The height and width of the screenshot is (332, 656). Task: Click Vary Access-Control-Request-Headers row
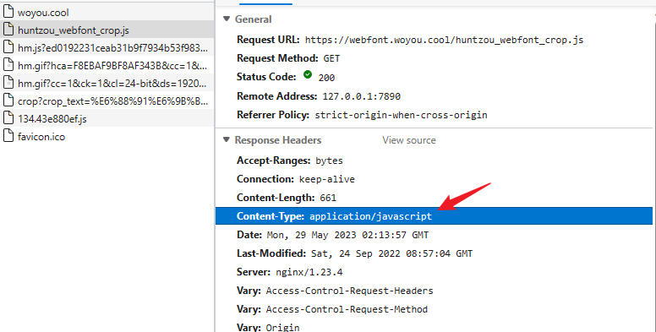tap(335, 291)
